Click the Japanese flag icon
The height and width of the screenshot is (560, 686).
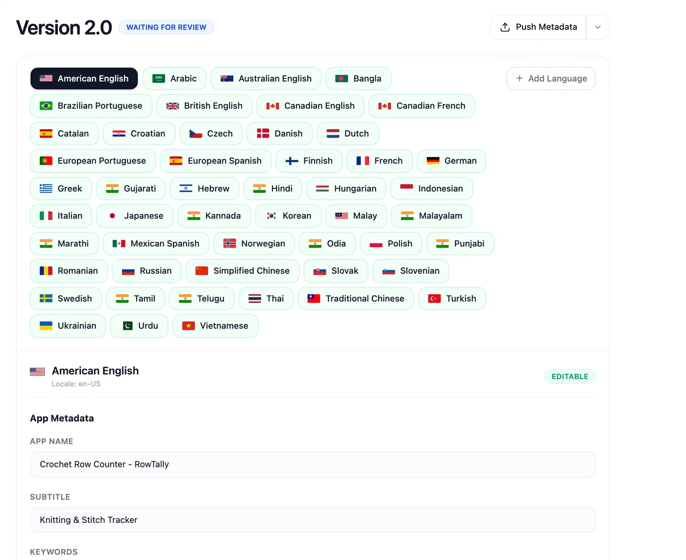(x=112, y=216)
